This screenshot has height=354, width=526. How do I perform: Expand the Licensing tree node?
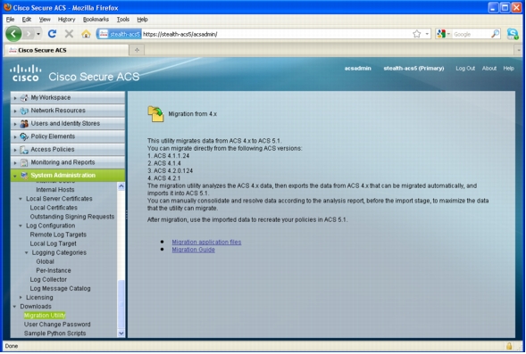pos(21,298)
